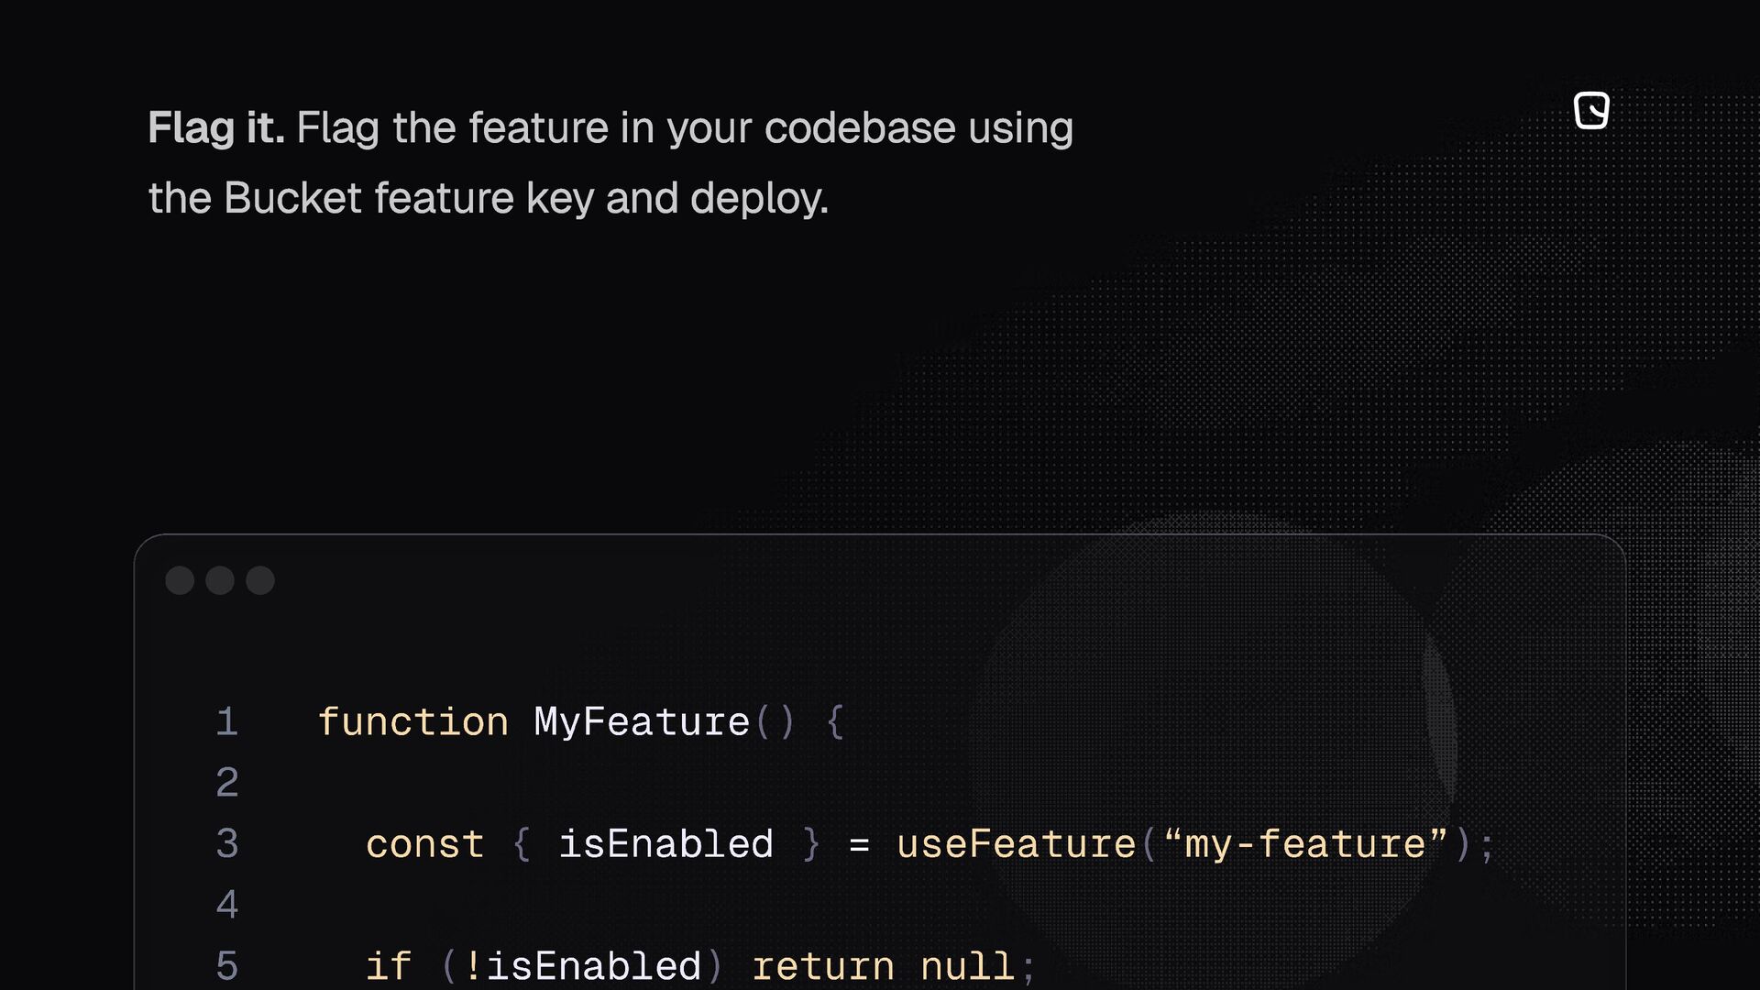
Task: Click the Bucket logo icon
Action: point(1591,111)
